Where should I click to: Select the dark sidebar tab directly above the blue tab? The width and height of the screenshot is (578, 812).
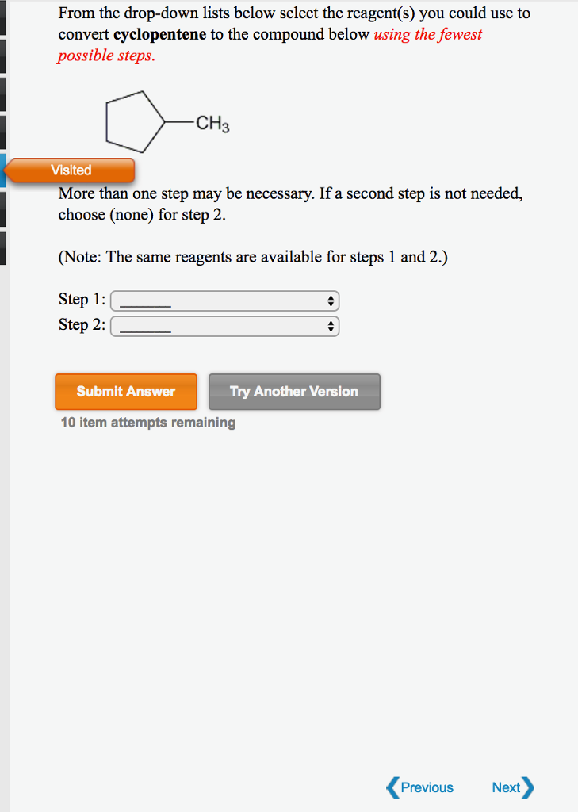2,132
